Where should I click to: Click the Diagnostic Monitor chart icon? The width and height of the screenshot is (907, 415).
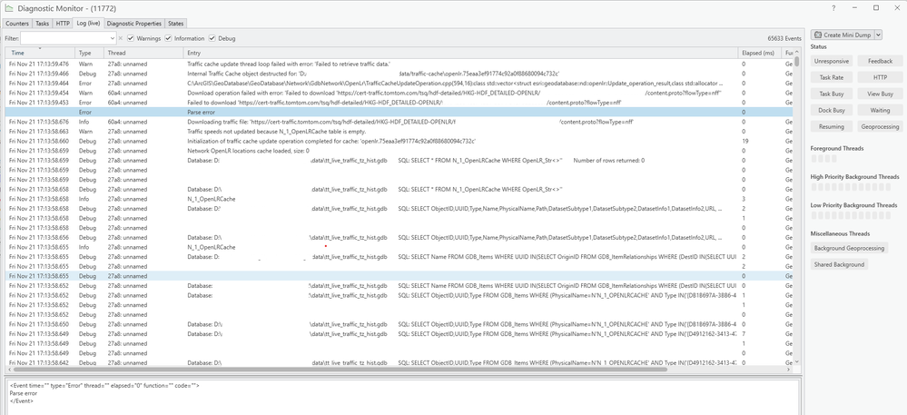tap(7, 7)
